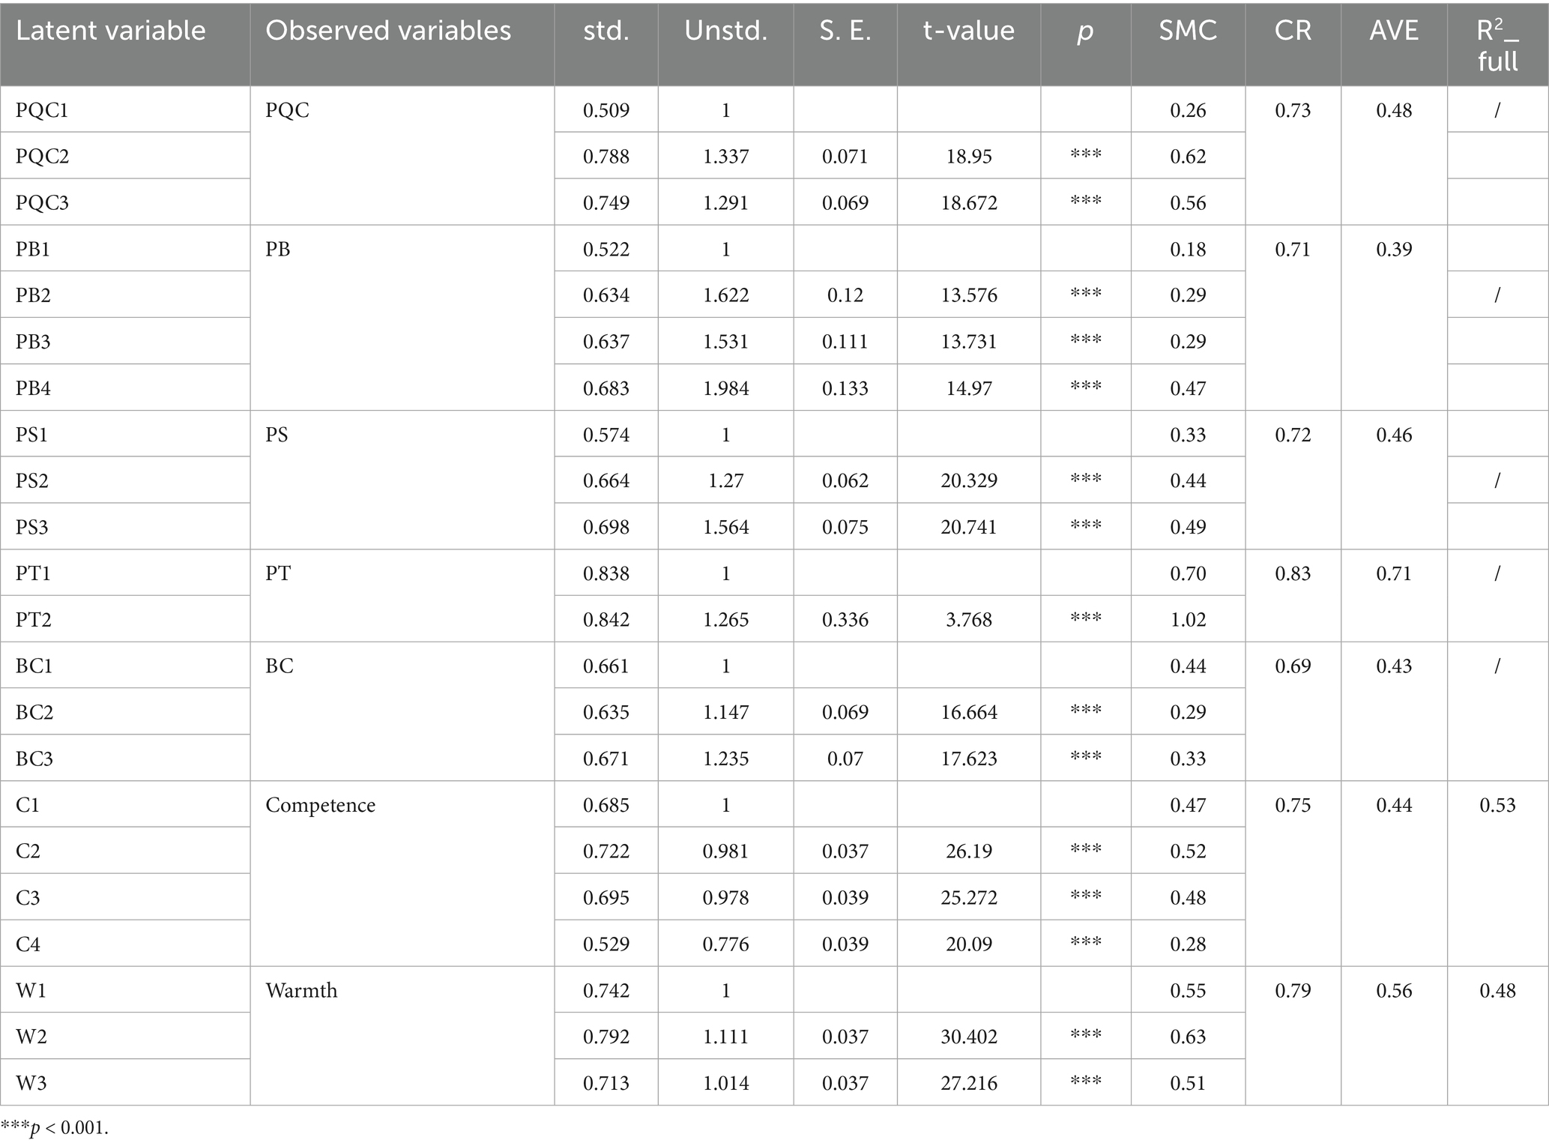Image resolution: width=1549 pixels, height=1146 pixels.
Task: Click the t-value cell 30.402
Action: coord(969,1037)
